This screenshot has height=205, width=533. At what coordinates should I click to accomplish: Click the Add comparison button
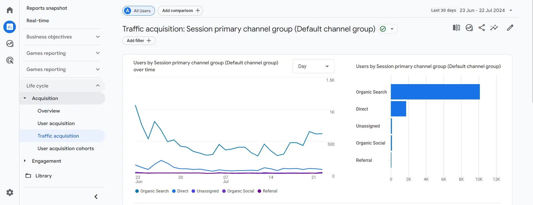pos(181,11)
